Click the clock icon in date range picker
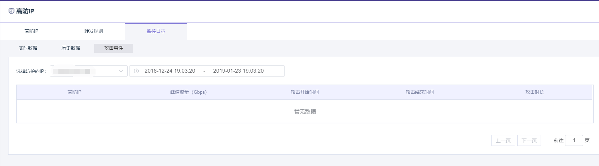Viewport: 599px width, 166px height. tap(136, 71)
